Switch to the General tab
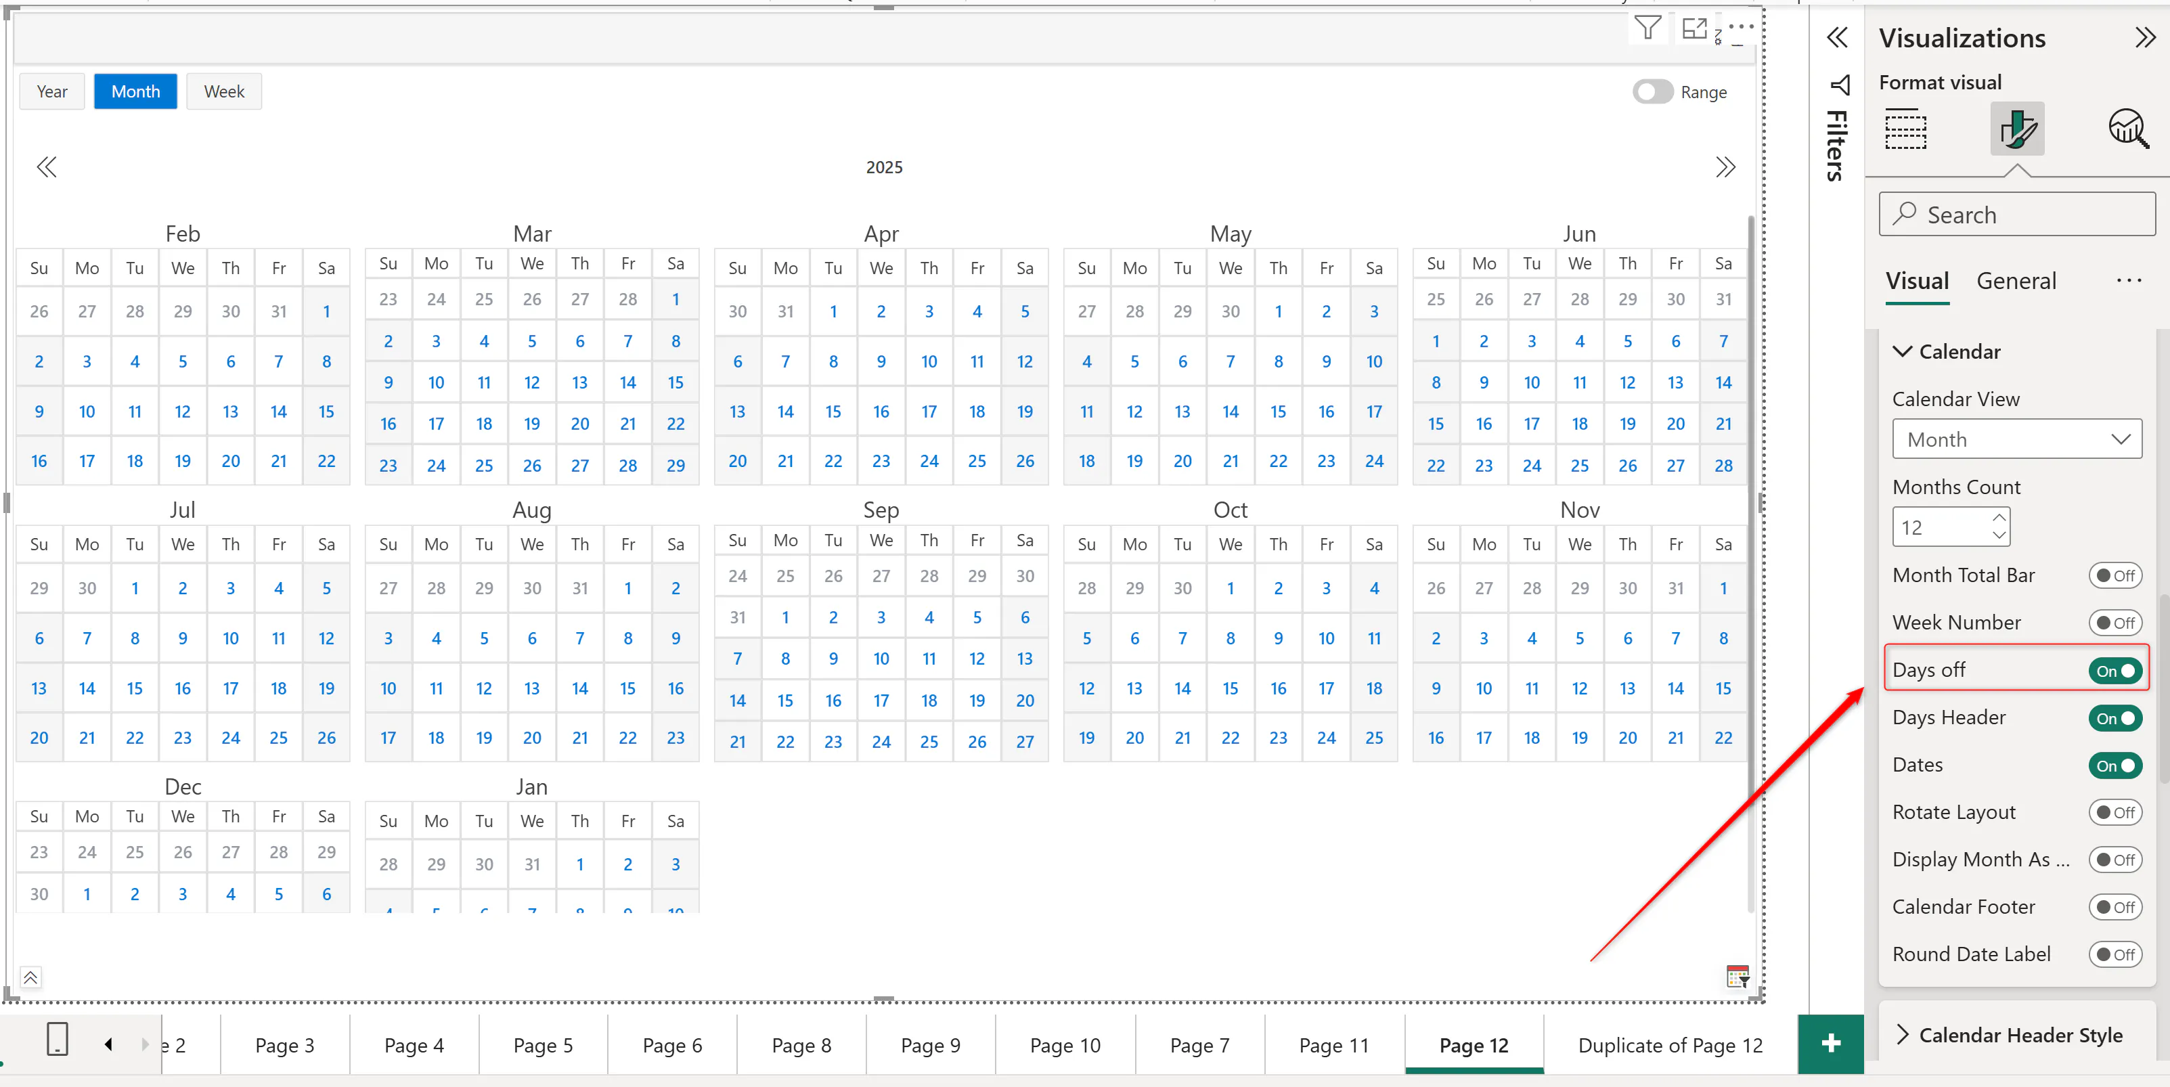 pyautogui.click(x=2015, y=281)
